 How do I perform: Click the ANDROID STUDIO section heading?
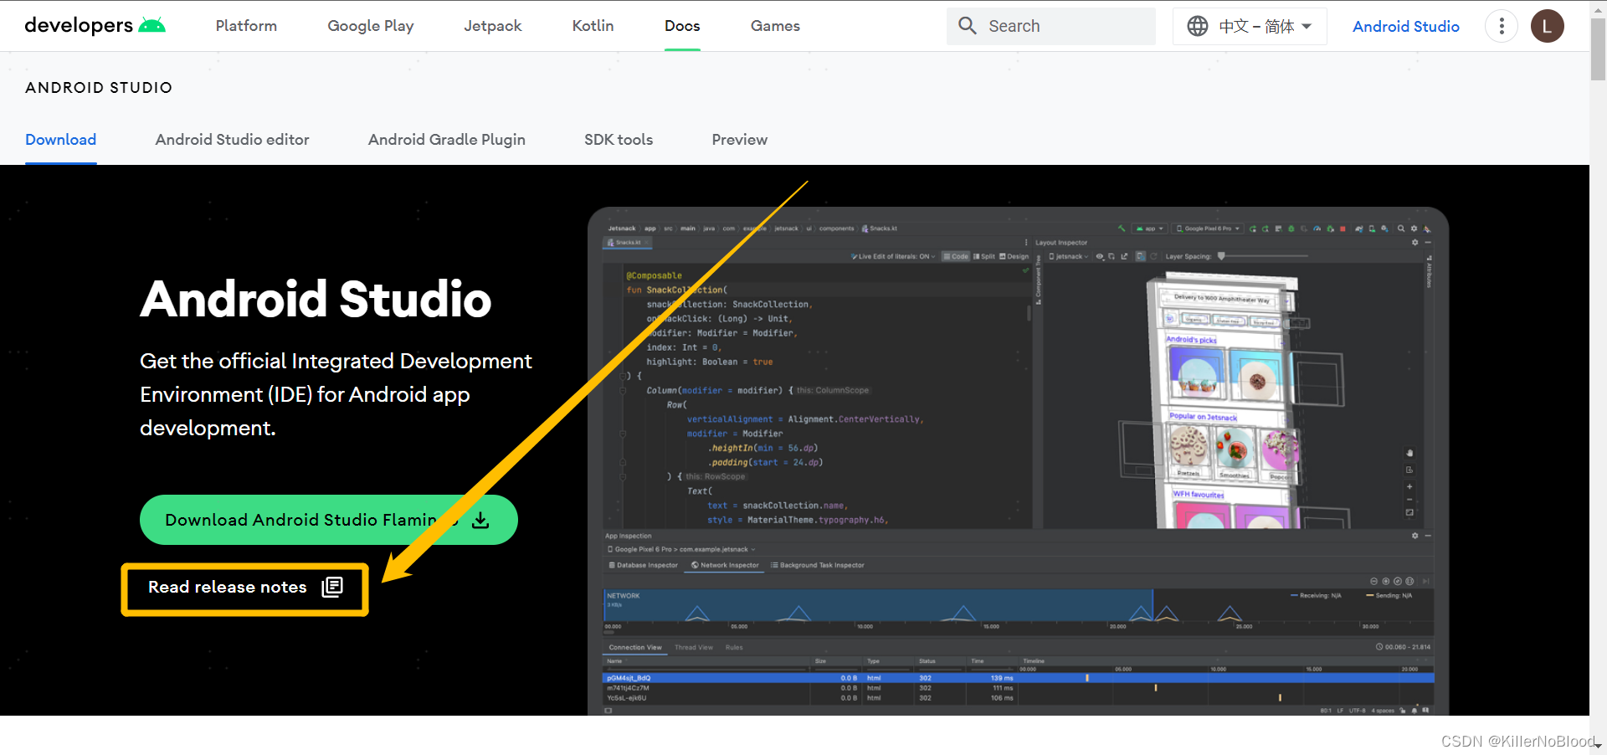[x=99, y=88]
